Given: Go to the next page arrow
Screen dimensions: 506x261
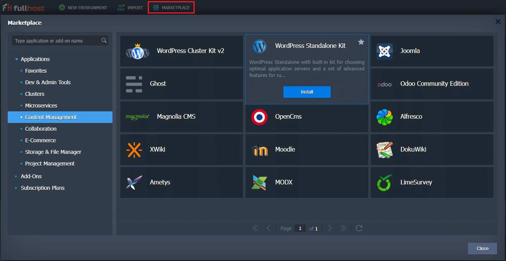Looking at the screenshot, I should pos(330,228).
